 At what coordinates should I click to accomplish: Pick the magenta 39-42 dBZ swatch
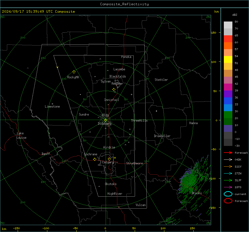tap(228, 87)
